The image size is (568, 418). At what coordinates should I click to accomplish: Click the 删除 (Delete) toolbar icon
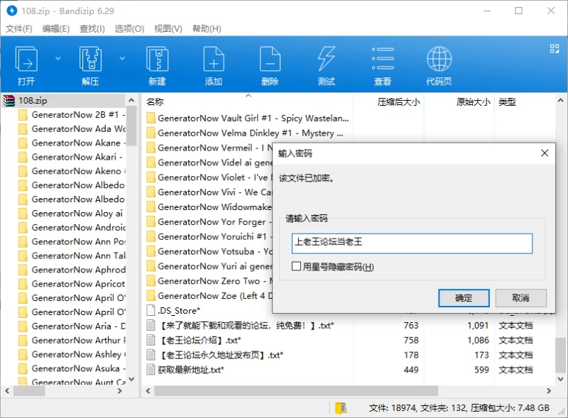coord(270,59)
